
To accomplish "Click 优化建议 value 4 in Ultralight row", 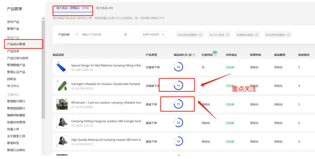I will (x=299, y=86).
